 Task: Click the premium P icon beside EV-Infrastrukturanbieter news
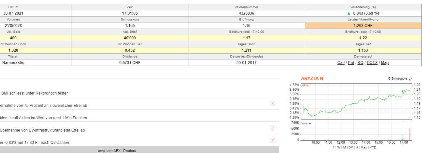pyautogui.click(x=272, y=128)
